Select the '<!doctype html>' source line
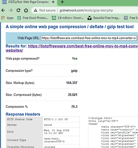This screenshot has width=138, height=148. (100, 118)
